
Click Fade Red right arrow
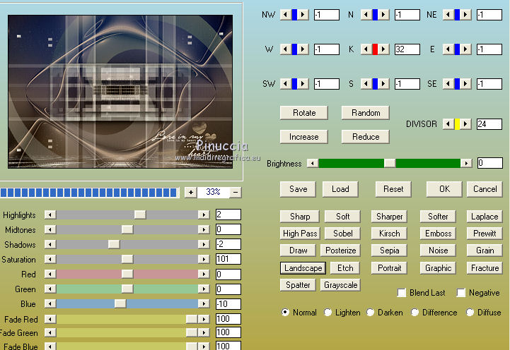(x=204, y=319)
